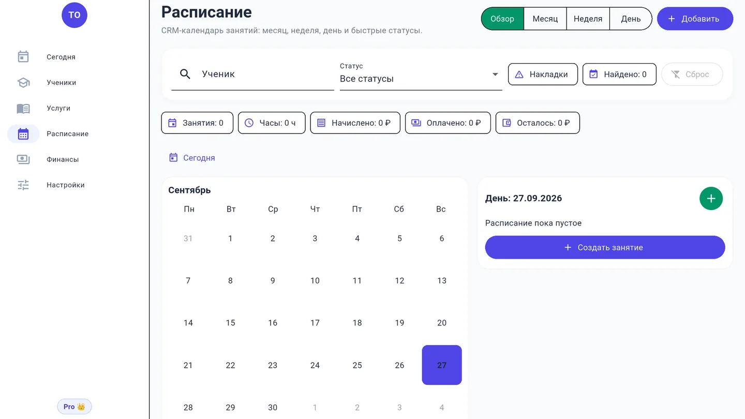Select September 19 in the calendar
745x419 pixels.
tap(399, 323)
